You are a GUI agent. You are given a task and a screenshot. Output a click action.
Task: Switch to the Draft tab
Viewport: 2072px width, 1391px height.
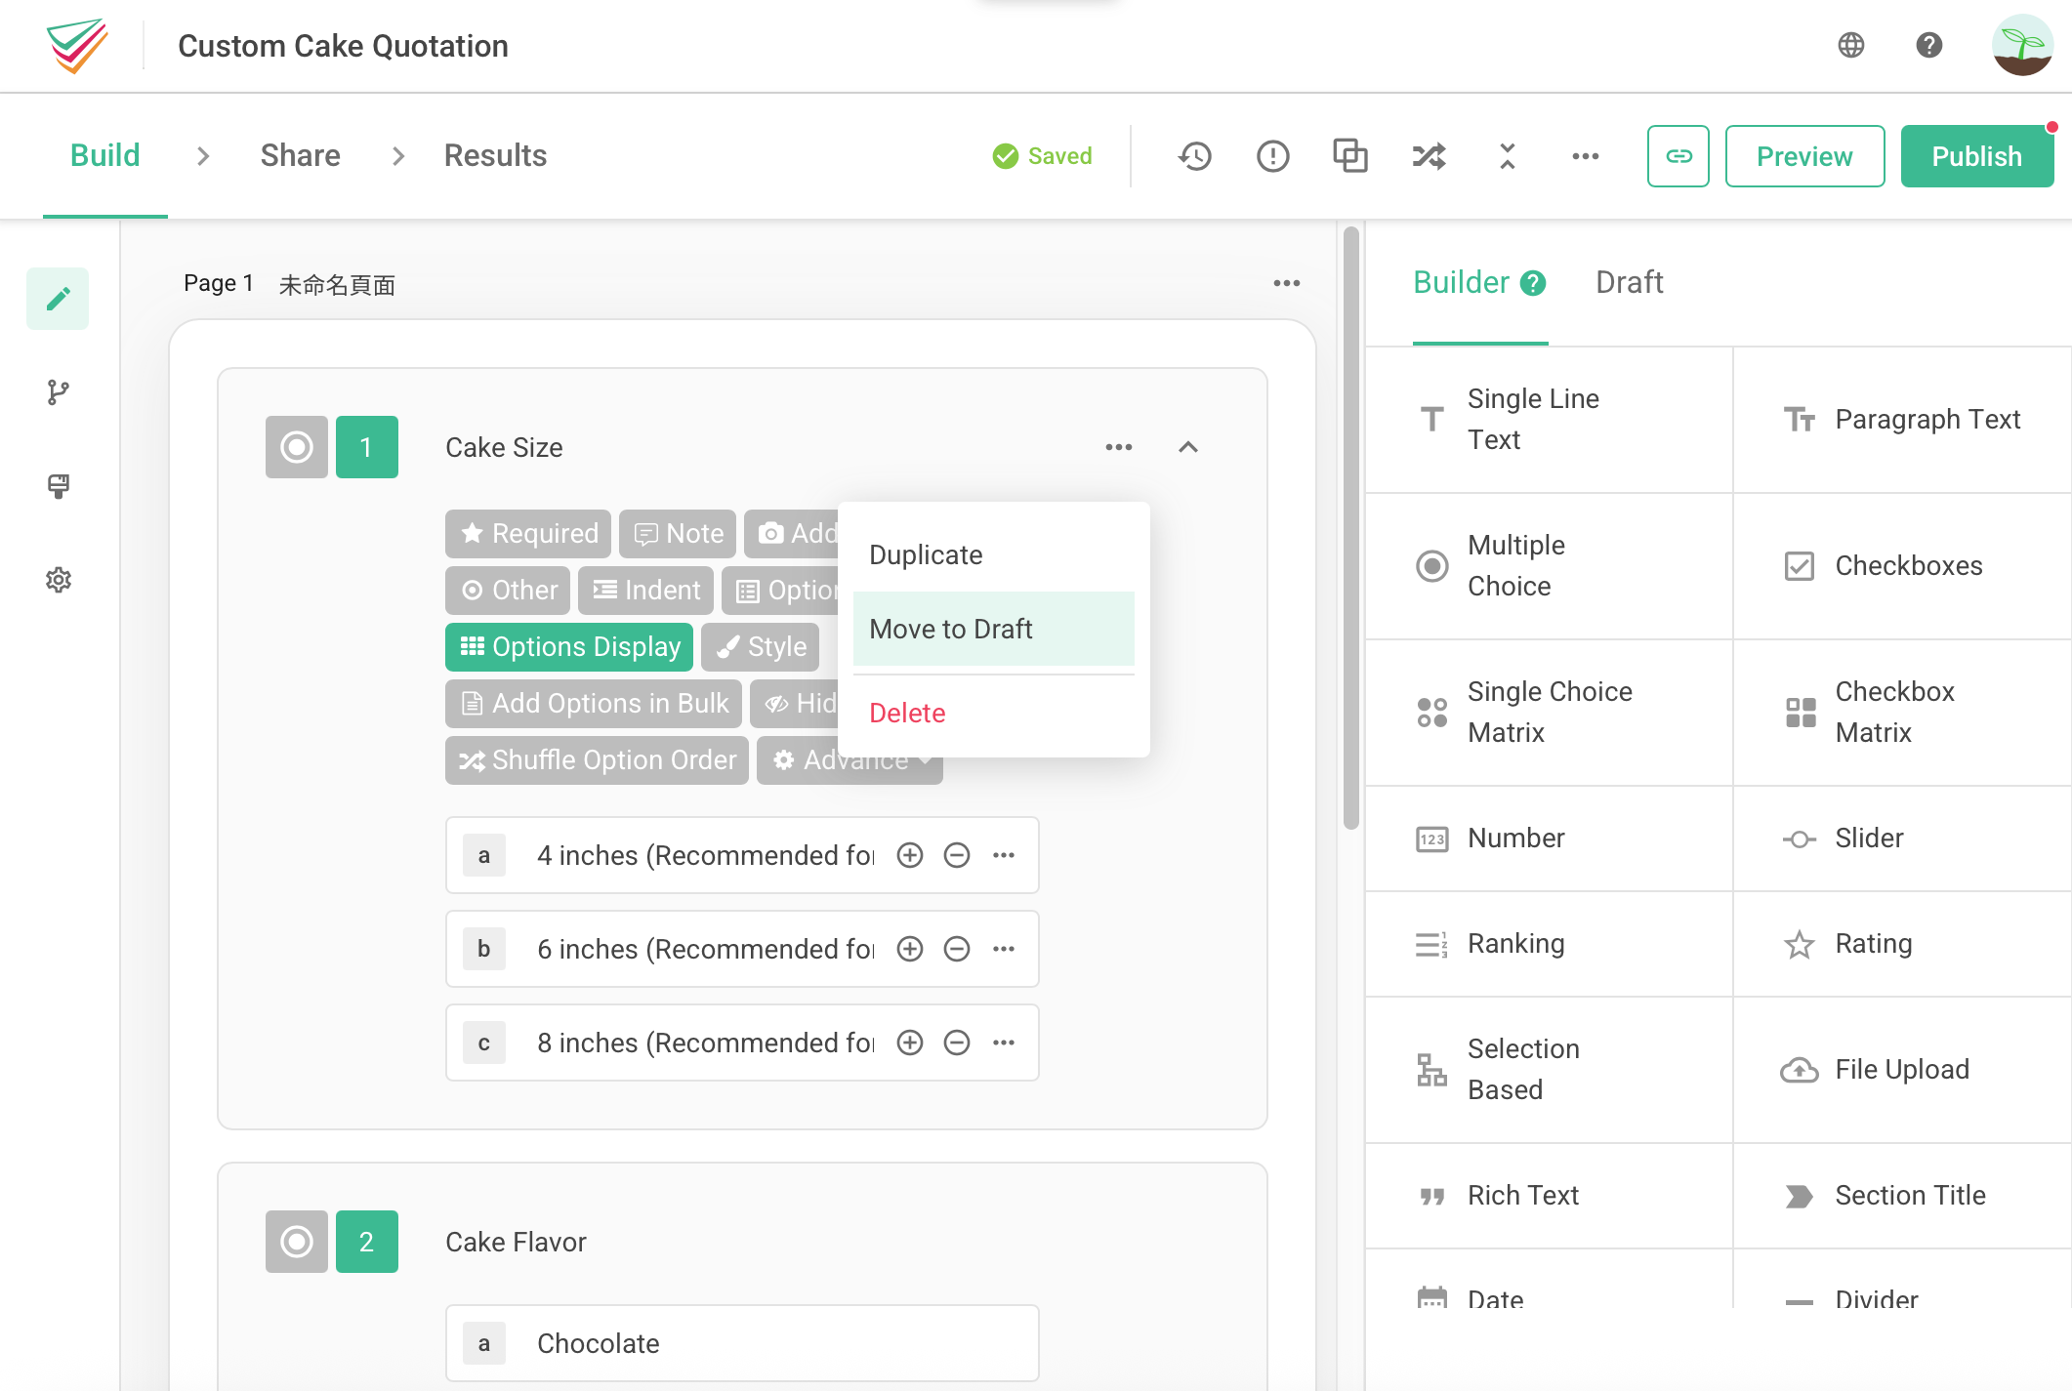tap(1629, 282)
